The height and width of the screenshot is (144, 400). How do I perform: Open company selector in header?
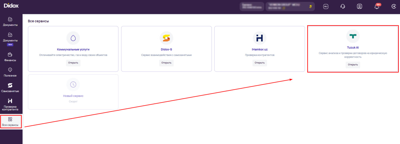pos(290,7)
